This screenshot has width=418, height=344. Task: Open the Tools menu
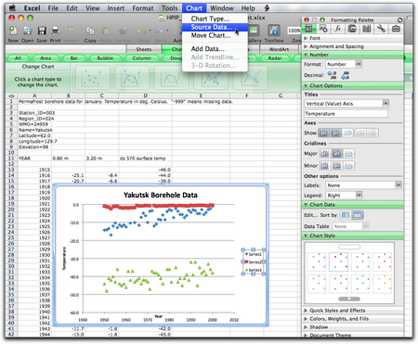pos(169,8)
